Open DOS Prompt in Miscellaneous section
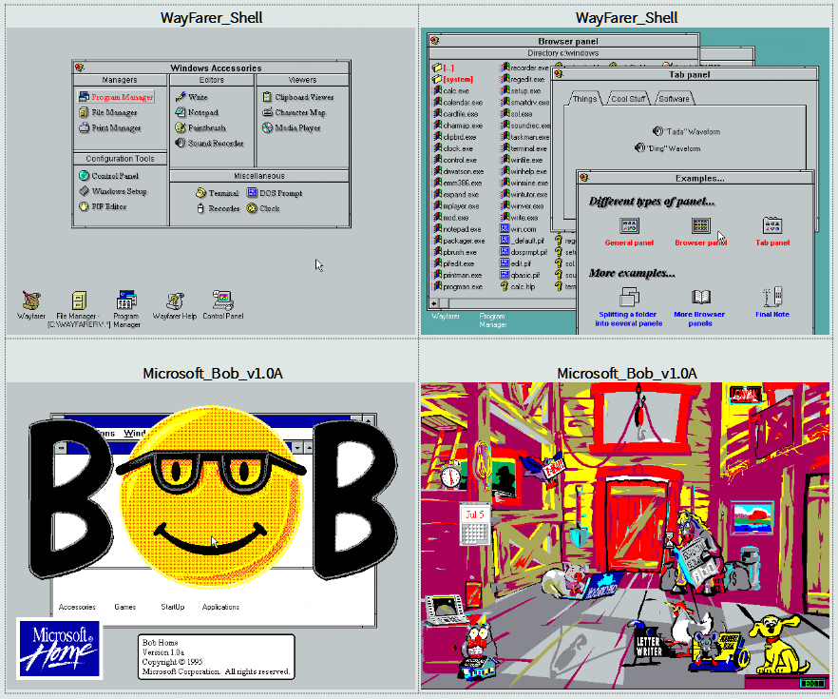Image resolution: width=838 pixels, height=699 pixels. [275, 193]
